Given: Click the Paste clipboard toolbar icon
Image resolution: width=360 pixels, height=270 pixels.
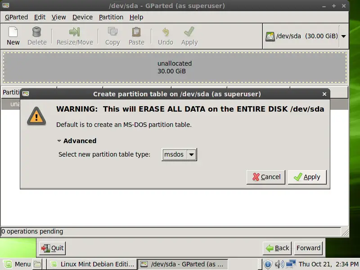Looking at the screenshot, I should click(x=136, y=32).
